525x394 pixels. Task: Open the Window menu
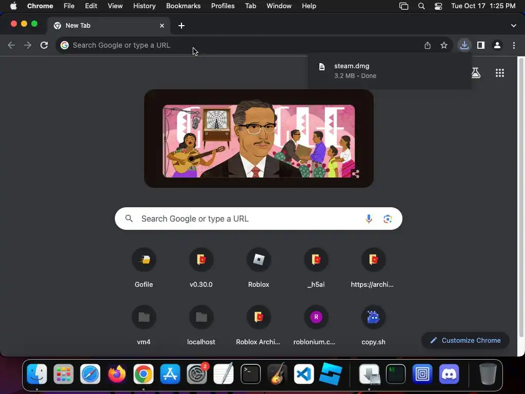[279, 6]
